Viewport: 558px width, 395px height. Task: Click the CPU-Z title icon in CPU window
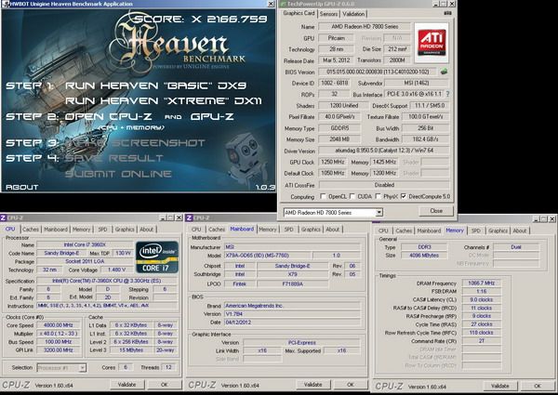3,217
